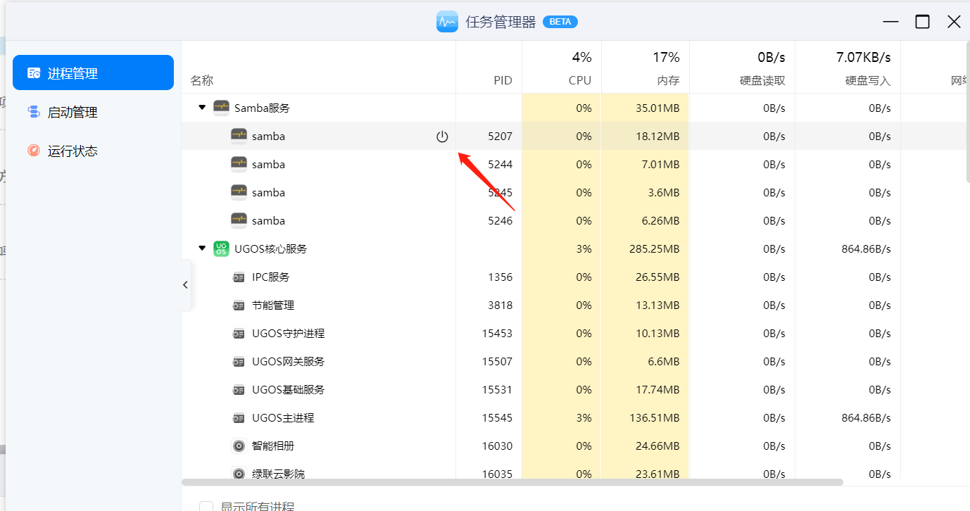970x511 pixels.
Task: Click the BETA badge in the title bar
Action: 560,22
